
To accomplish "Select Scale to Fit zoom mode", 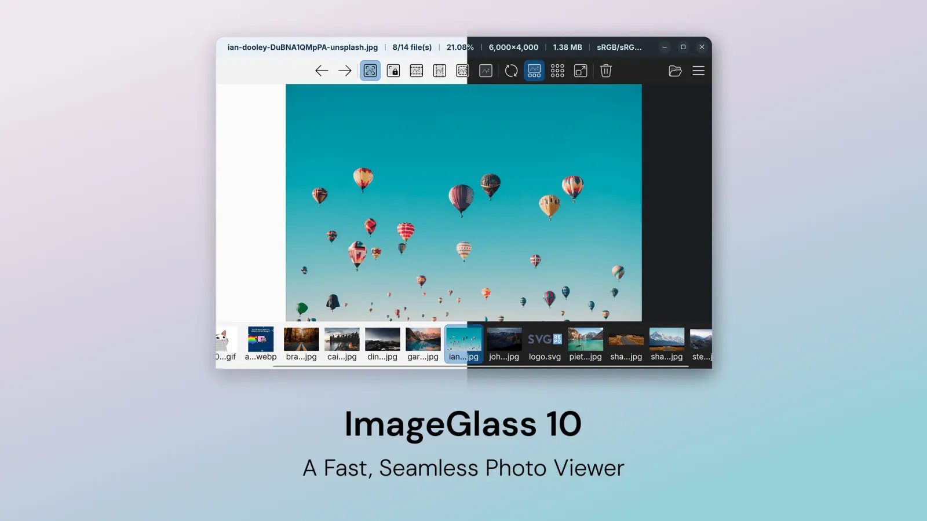I will pos(462,71).
